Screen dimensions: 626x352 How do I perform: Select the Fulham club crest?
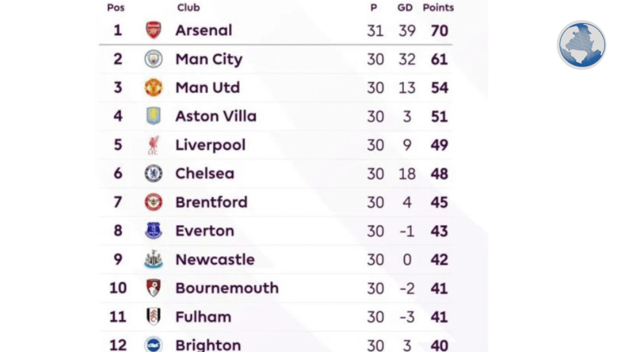coord(153,317)
